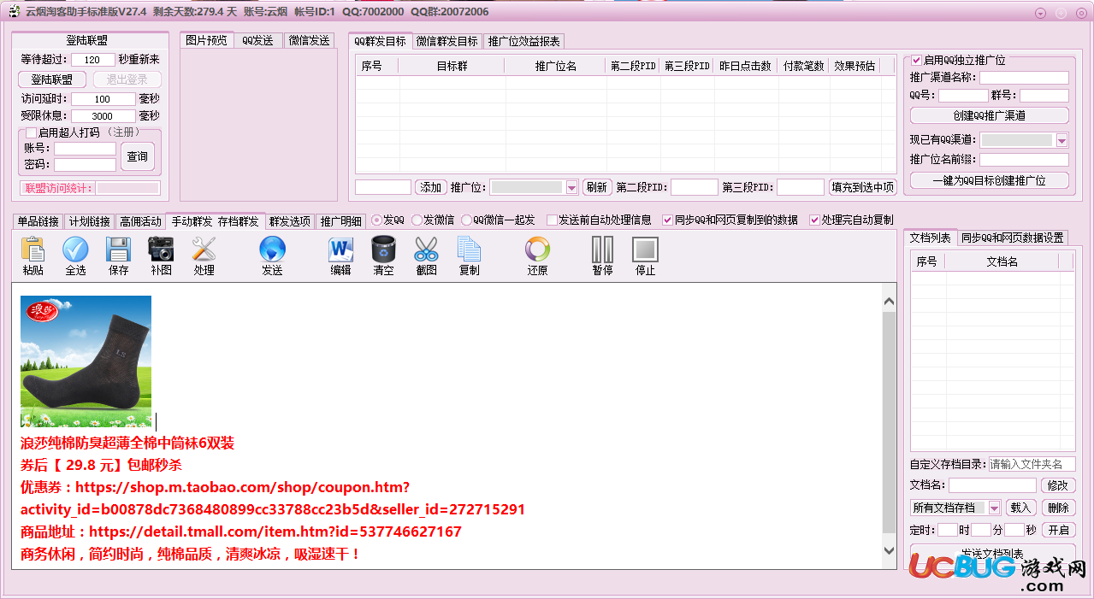Viewport: 1094px width, 599px height.
Task: Click the 注册 link
Action: (123, 132)
